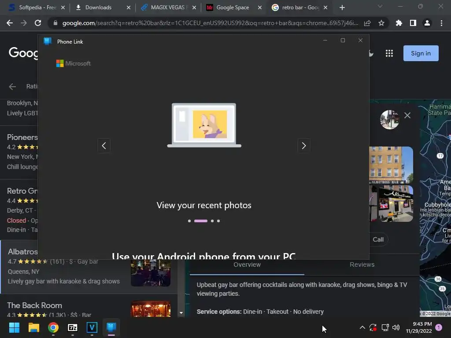The width and height of the screenshot is (451, 338).
Task: Open The Back Room listing
Action: (34, 305)
